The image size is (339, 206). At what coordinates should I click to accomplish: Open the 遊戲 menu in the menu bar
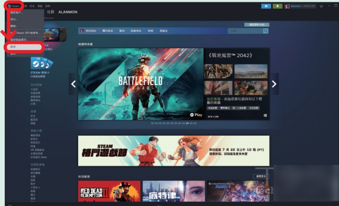click(40, 6)
